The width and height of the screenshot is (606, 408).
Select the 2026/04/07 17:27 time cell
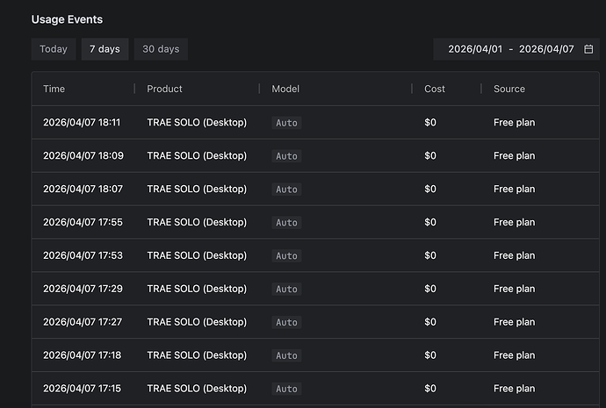pos(83,321)
